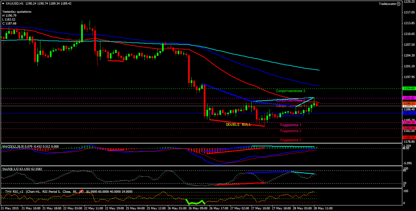
Task: Click the '27 May 10:00' time axis label
Action: click(x=260, y=208)
